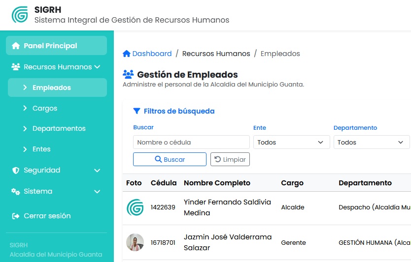Click the magnifier icon in Buscar button

coord(158,159)
